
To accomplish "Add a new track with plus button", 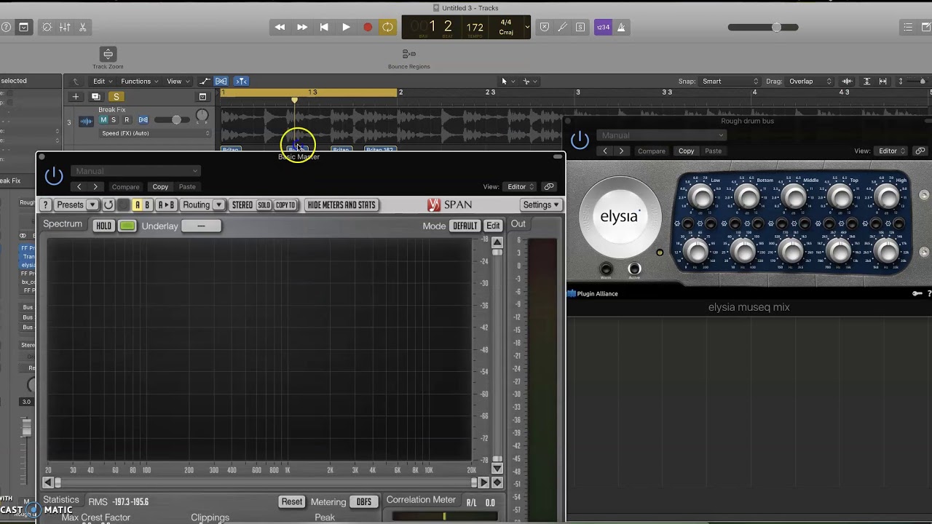I will tap(75, 96).
